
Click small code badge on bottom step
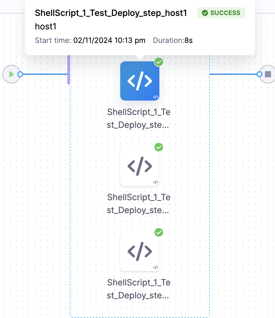click(155, 267)
